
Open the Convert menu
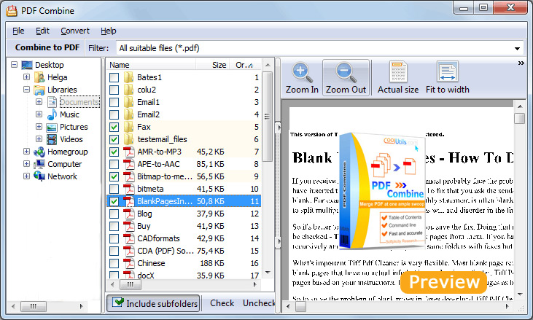click(75, 31)
